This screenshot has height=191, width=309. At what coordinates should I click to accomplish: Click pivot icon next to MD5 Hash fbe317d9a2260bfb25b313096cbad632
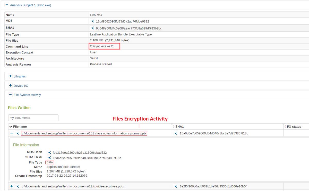[x=49, y=152]
